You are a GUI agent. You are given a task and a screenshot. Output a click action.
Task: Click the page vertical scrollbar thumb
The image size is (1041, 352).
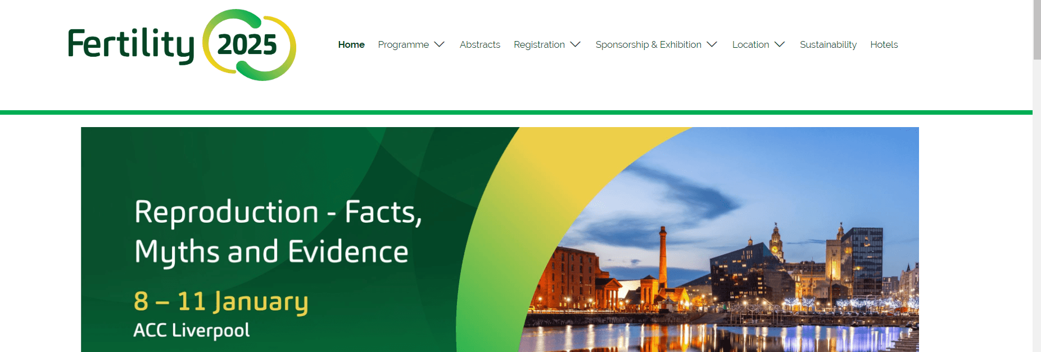(1037, 29)
